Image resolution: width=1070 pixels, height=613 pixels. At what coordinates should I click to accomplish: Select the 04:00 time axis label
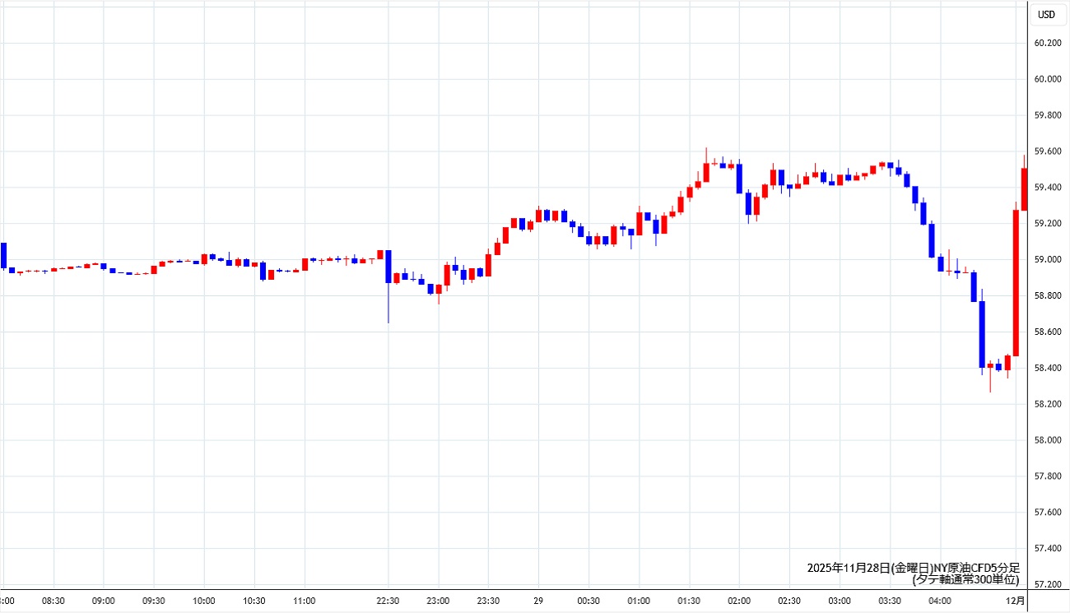pyautogui.click(x=940, y=601)
